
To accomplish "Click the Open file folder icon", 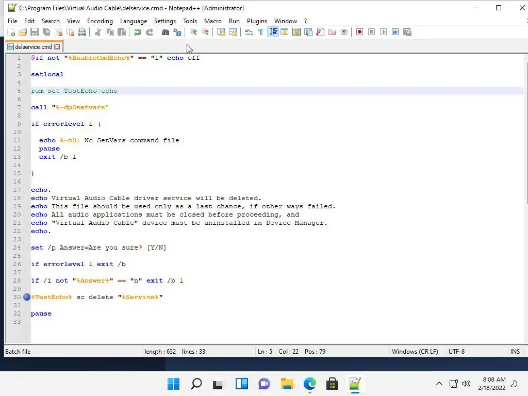I will 23,32.
